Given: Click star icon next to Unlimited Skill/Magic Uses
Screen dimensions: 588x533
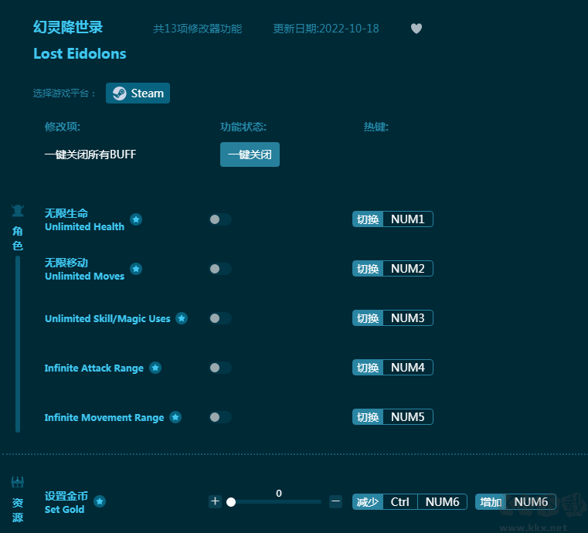Looking at the screenshot, I should (x=182, y=318).
